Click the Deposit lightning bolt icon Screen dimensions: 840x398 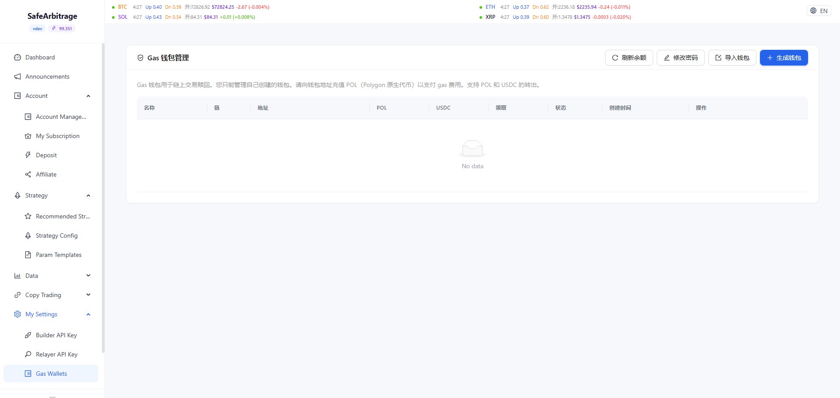28,155
